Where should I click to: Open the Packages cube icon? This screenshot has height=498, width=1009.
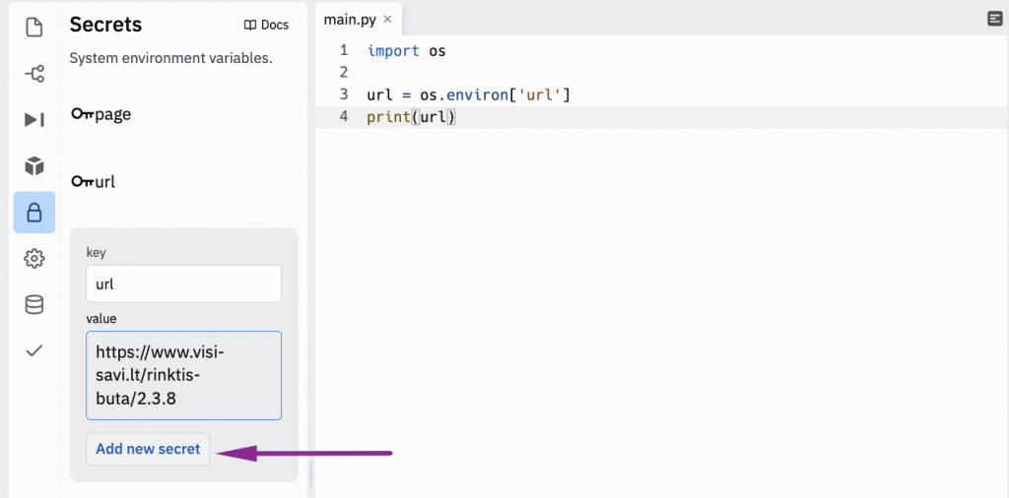pyautogui.click(x=34, y=165)
